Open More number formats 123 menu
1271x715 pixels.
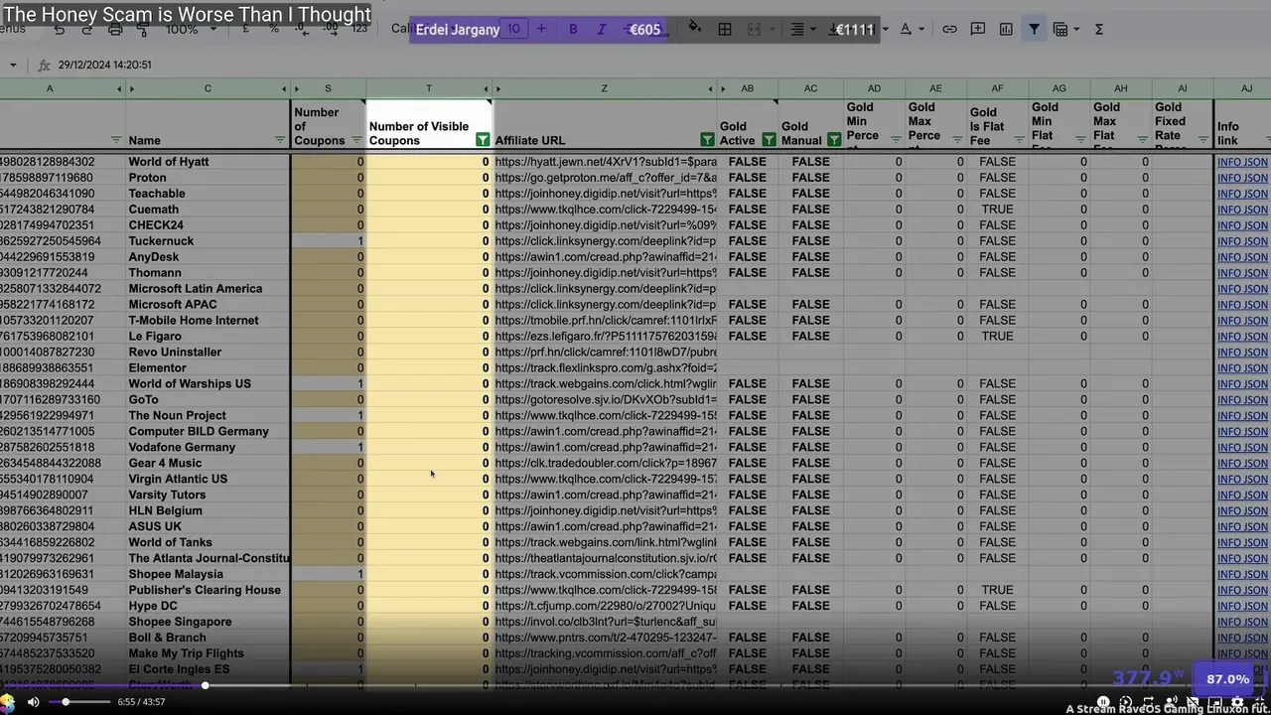point(359,29)
